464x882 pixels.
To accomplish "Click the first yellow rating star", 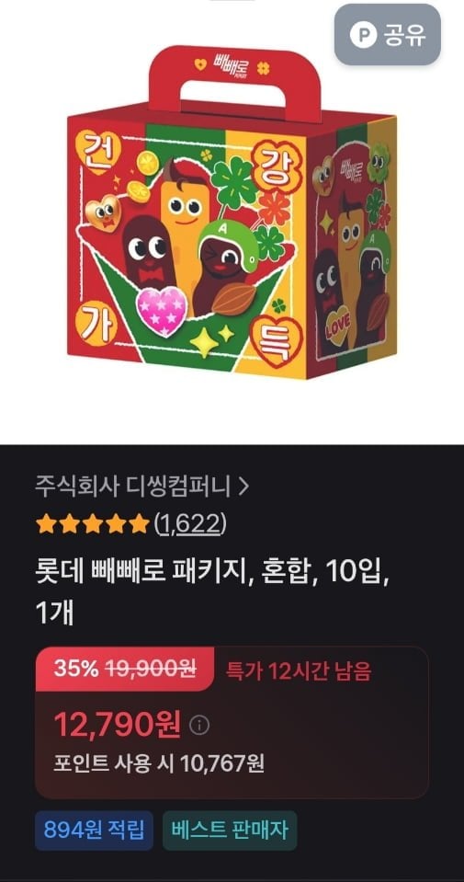I will (45, 525).
